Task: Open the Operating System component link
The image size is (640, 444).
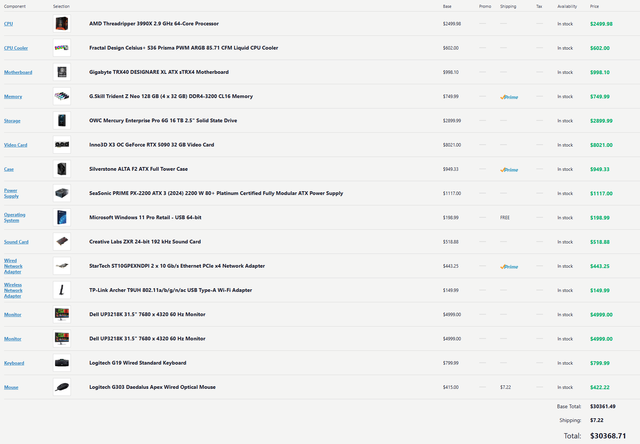Action: click(x=15, y=217)
